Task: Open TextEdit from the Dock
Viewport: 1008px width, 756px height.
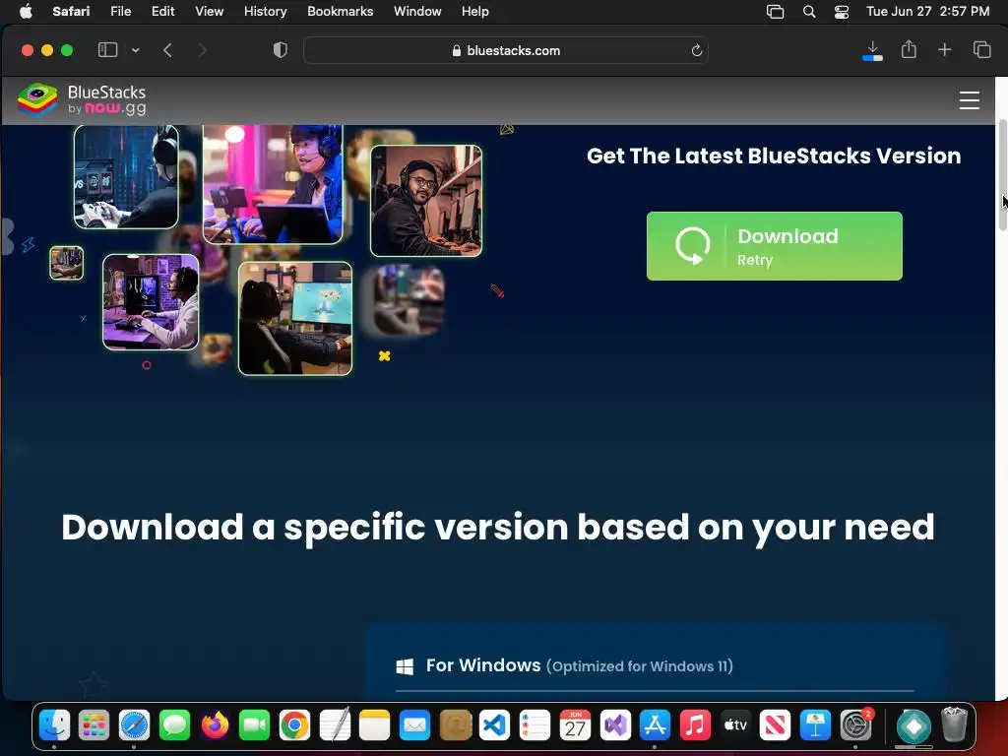Action: [335, 725]
